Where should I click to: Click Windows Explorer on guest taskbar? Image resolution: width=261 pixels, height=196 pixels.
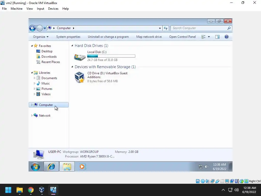pyautogui.click(x=67, y=166)
